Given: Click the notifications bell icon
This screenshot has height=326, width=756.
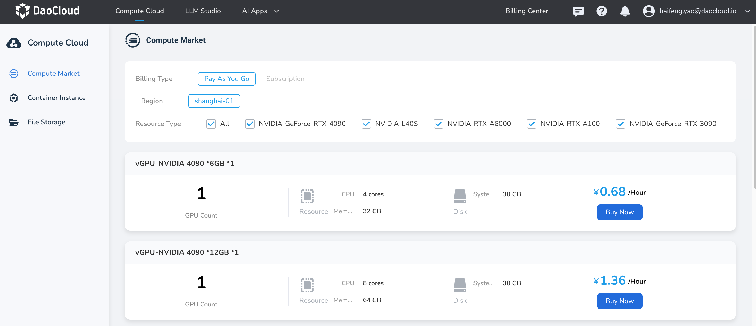Looking at the screenshot, I should [625, 11].
